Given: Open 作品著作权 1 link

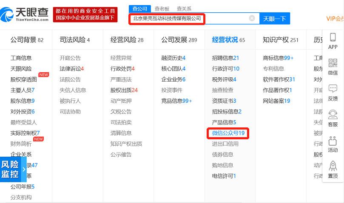Looking at the screenshot, I should (277, 90).
